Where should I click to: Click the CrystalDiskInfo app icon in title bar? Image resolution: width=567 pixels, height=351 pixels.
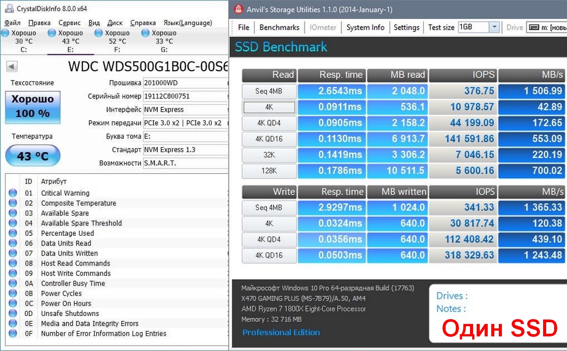pos(8,8)
